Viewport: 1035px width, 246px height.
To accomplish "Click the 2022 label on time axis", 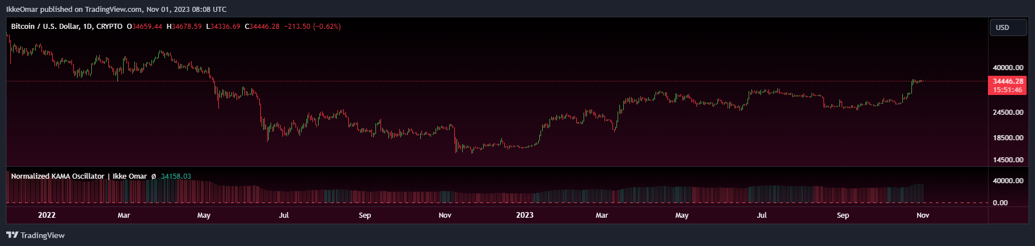I will [x=47, y=215].
